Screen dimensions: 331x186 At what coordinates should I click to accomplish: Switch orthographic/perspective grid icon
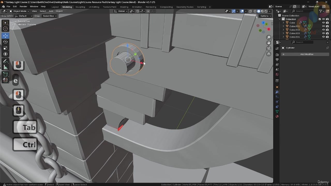(x=269, y=54)
